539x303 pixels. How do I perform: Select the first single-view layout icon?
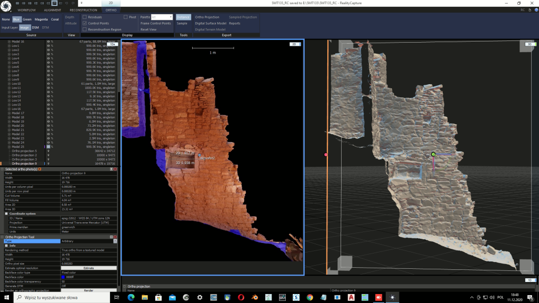pos(17,3)
